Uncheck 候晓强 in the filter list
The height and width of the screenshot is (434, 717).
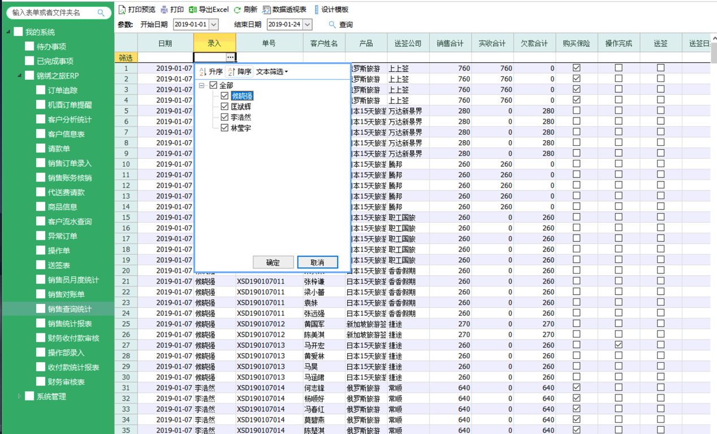tap(224, 96)
